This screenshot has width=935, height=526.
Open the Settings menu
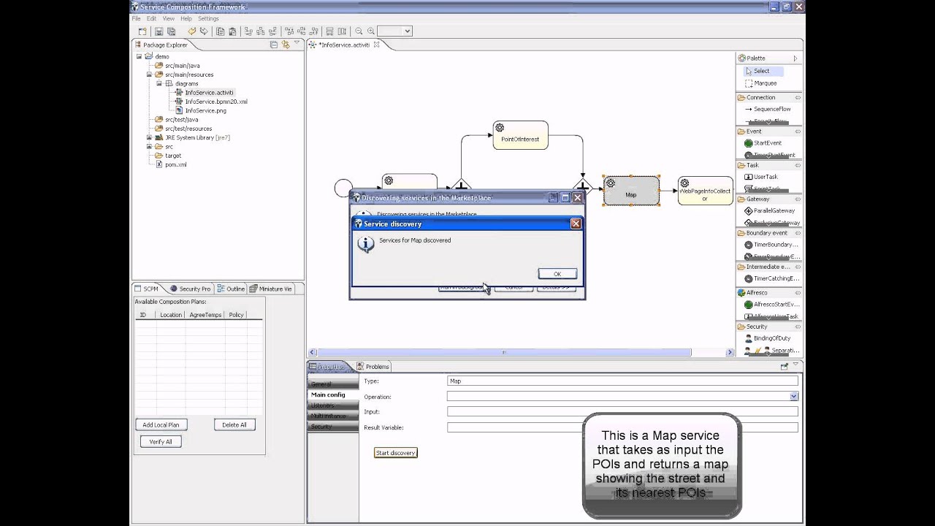click(x=208, y=18)
